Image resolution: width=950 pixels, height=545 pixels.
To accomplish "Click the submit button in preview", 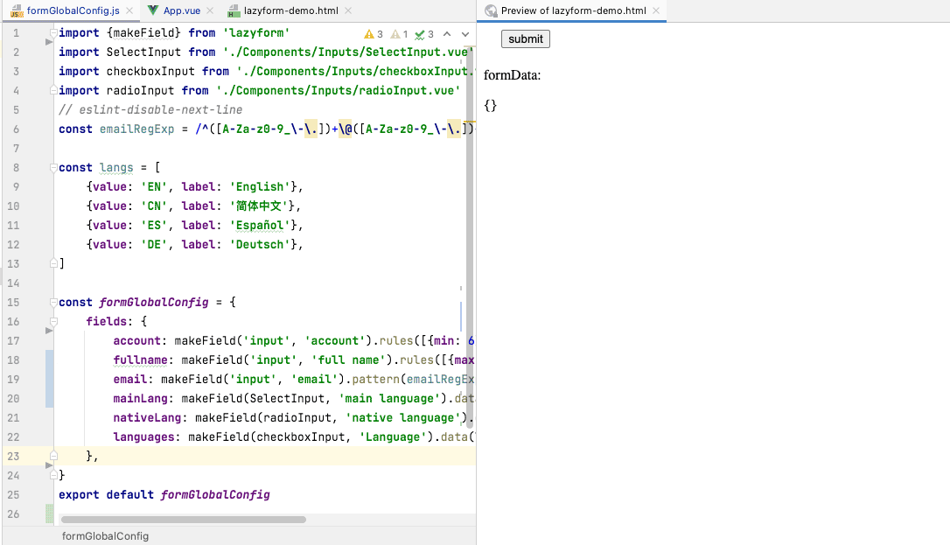I will coord(525,38).
